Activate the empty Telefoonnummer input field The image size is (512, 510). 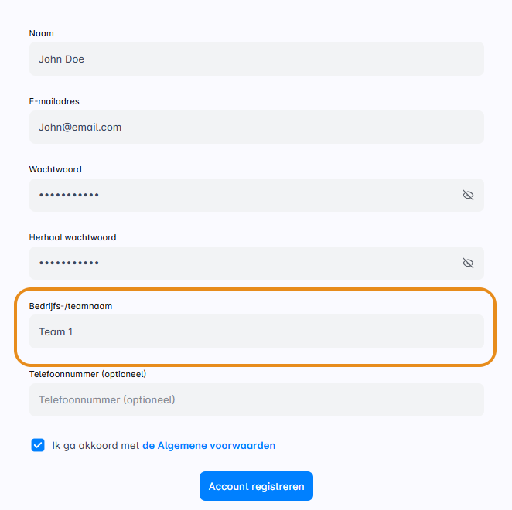pos(256,399)
